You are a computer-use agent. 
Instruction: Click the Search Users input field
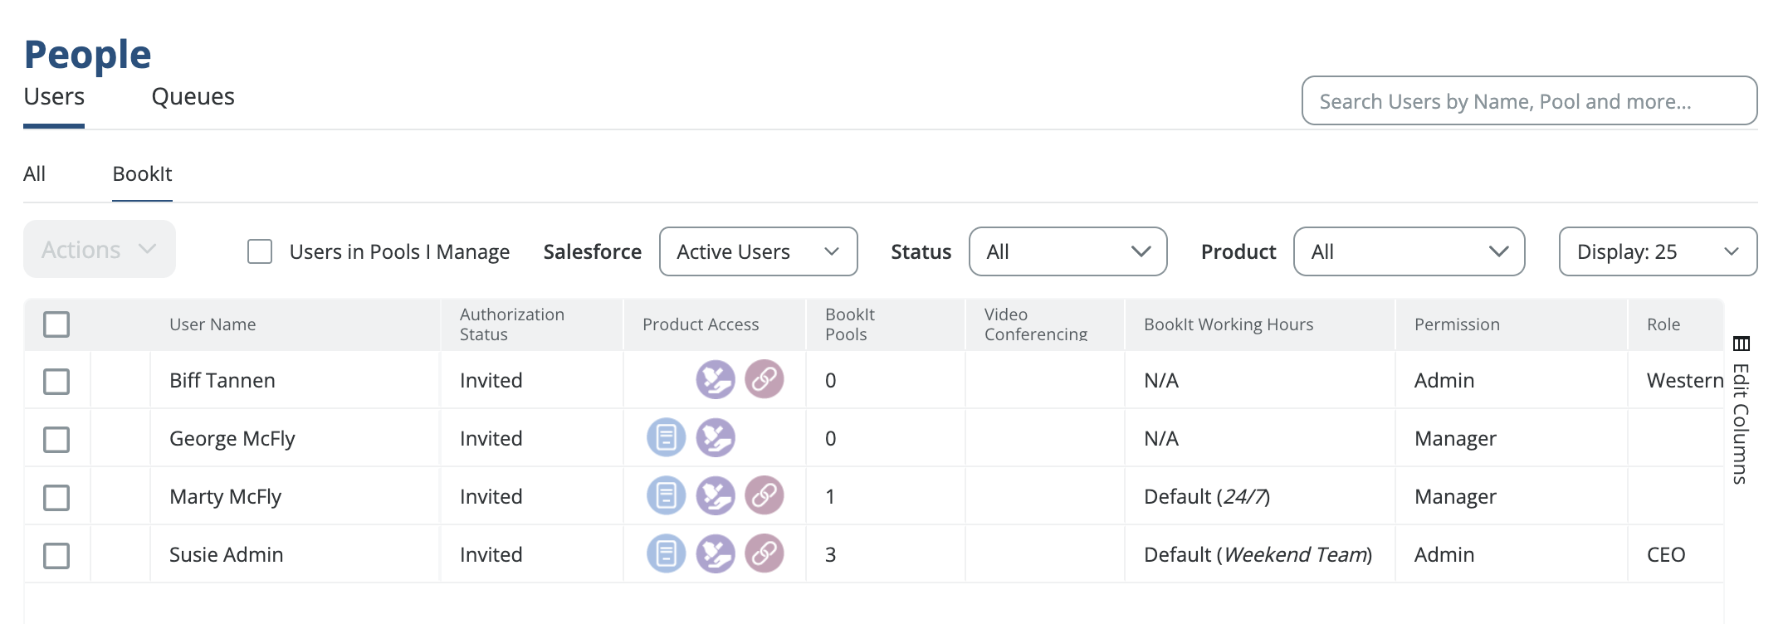[x=1528, y=101]
